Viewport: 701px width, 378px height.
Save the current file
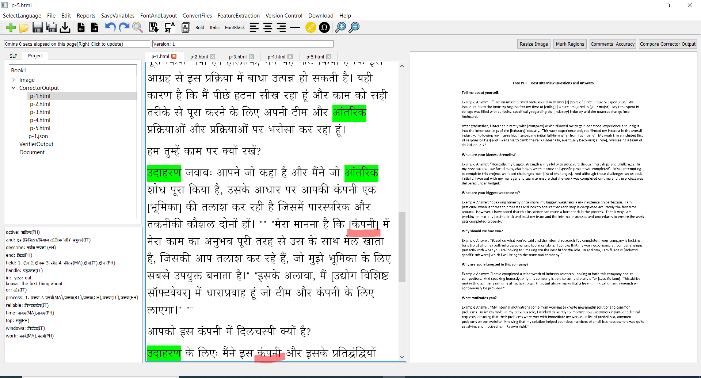tap(38, 27)
